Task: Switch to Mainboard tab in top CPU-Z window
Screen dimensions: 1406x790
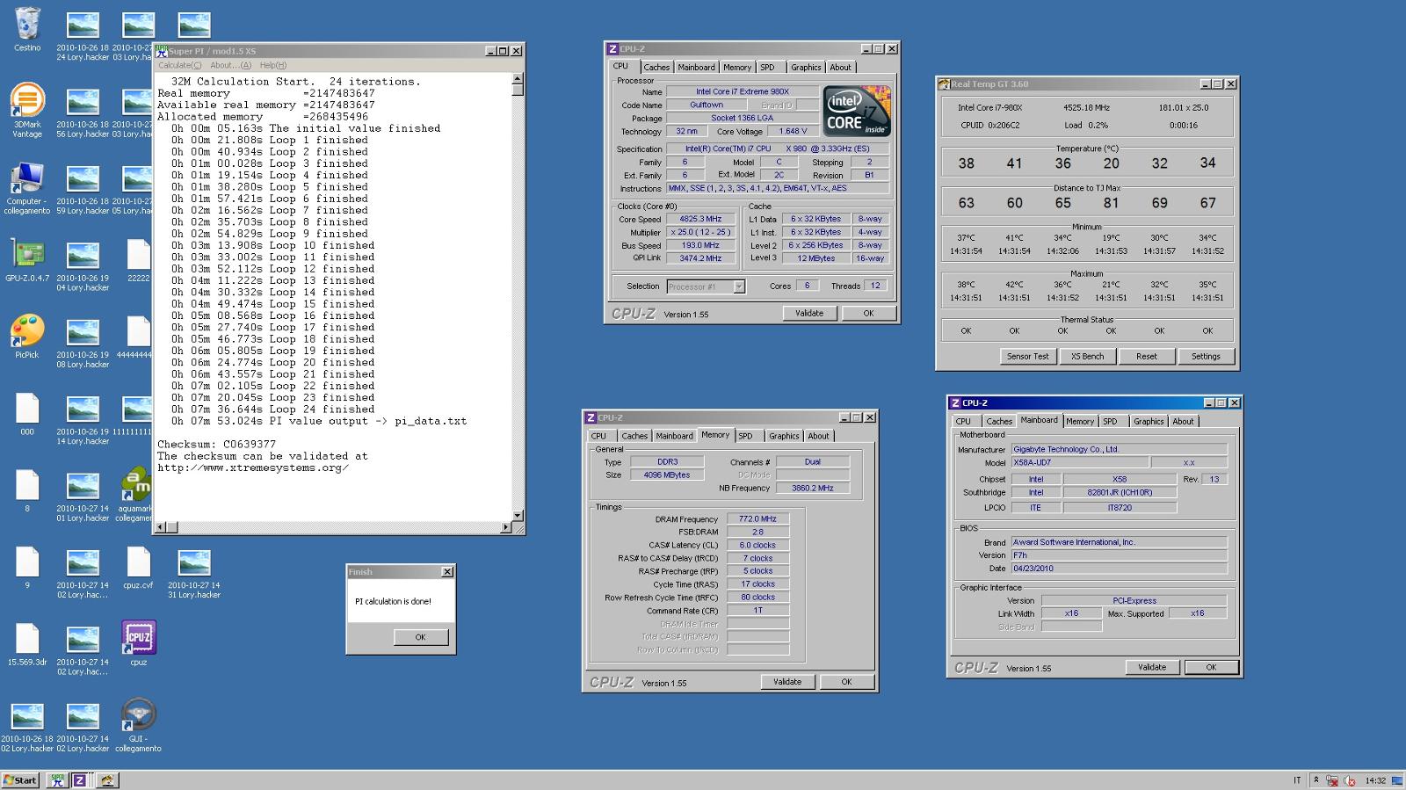Action: 696,68
